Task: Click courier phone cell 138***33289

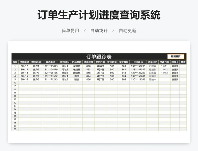Action: [x=138, y=73]
